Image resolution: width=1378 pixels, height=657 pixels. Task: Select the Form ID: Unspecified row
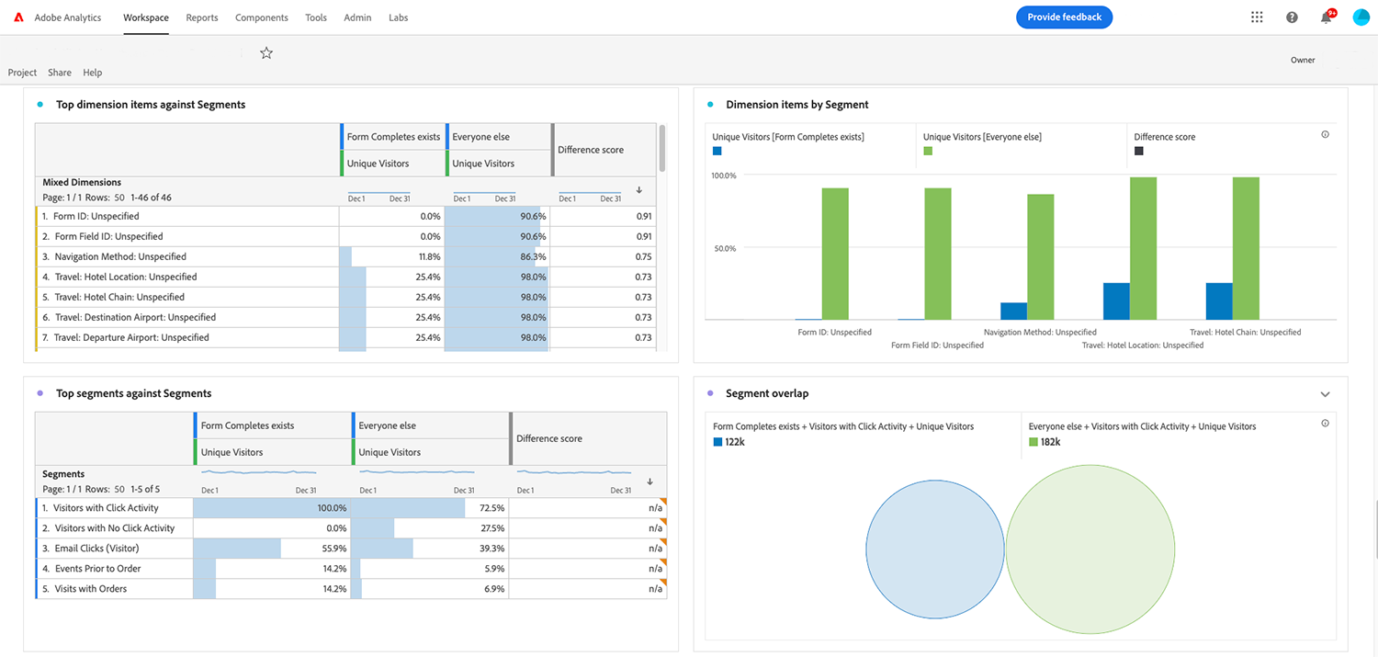(344, 216)
